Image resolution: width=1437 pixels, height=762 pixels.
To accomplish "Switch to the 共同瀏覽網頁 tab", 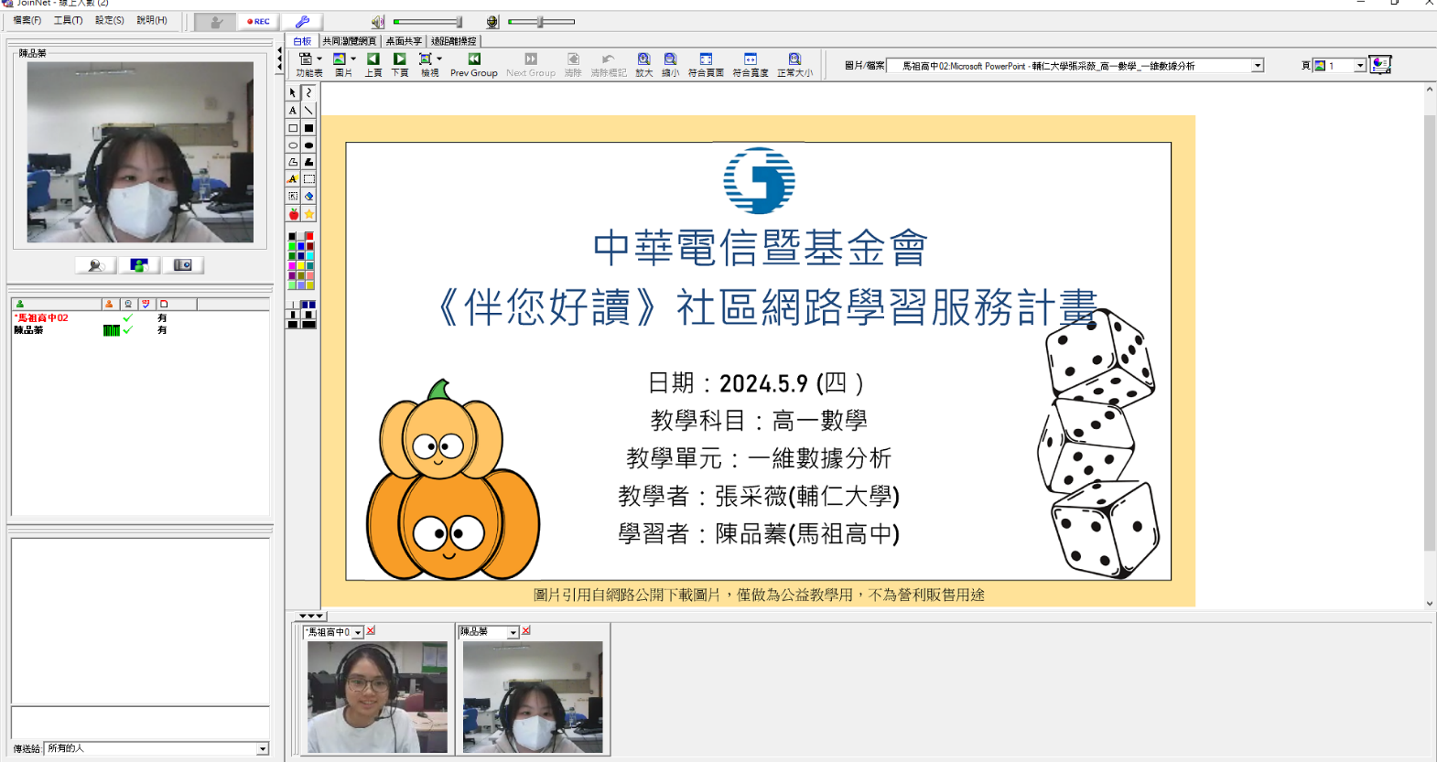I will click(x=349, y=41).
